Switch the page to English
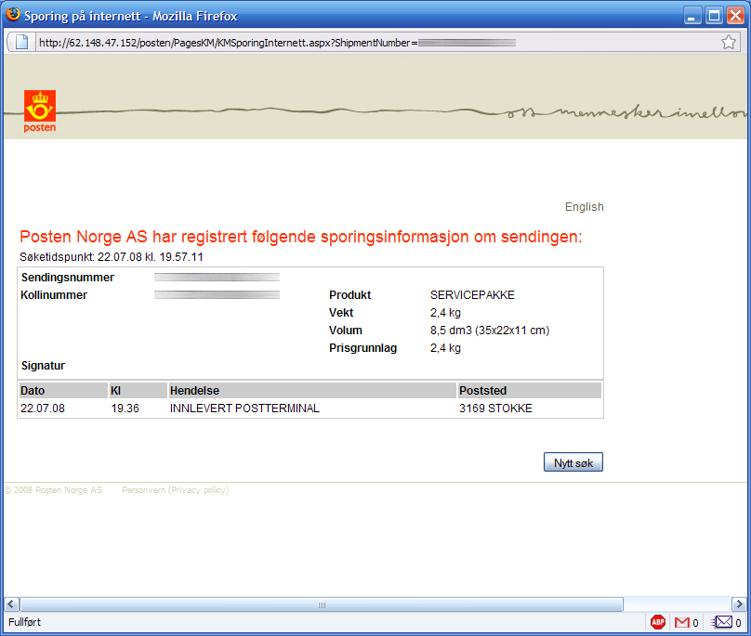 [x=585, y=207]
